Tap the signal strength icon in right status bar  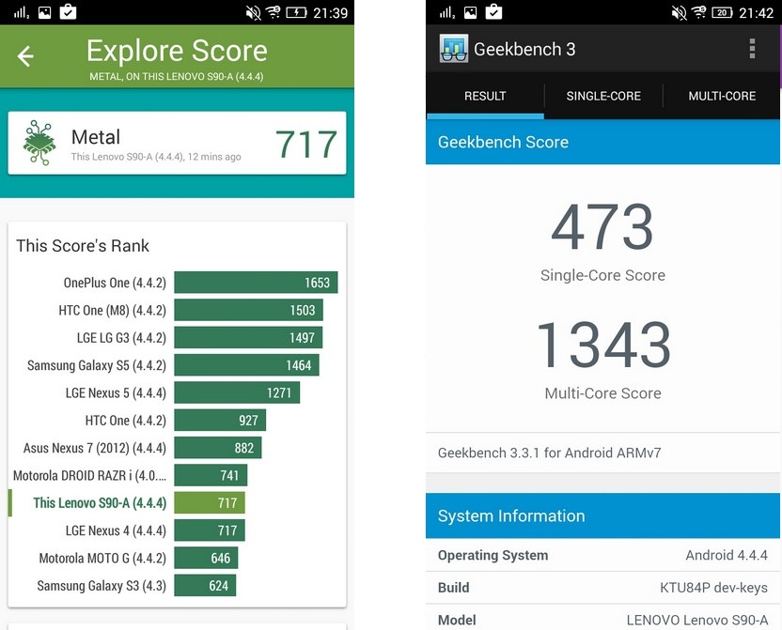tap(446, 12)
